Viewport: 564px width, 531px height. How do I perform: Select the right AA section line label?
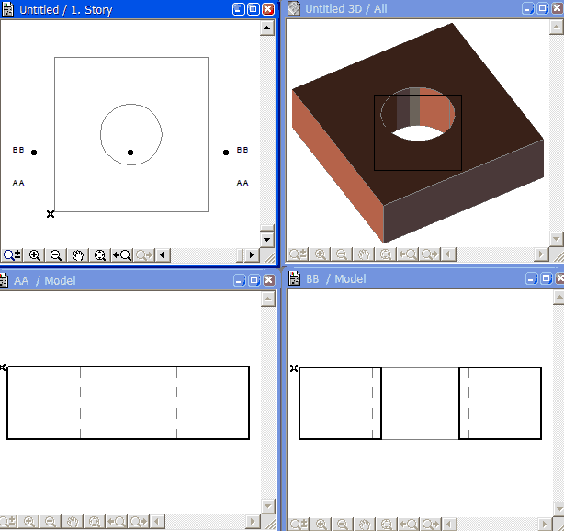coord(243,183)
